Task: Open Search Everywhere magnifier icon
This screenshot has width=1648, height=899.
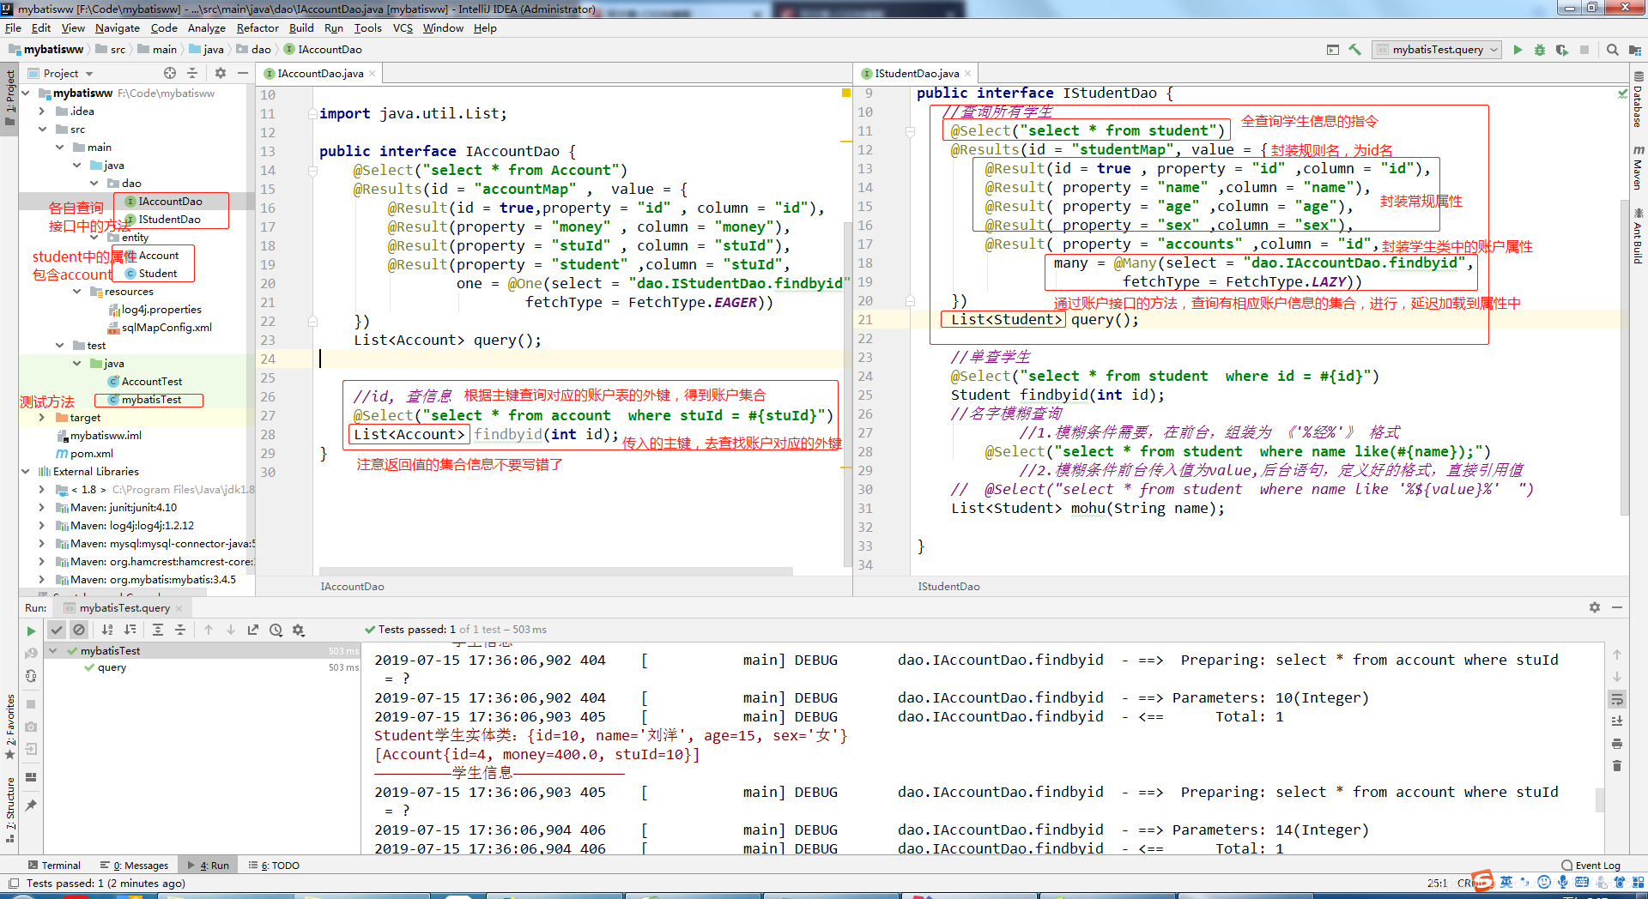Action: 1612,50
